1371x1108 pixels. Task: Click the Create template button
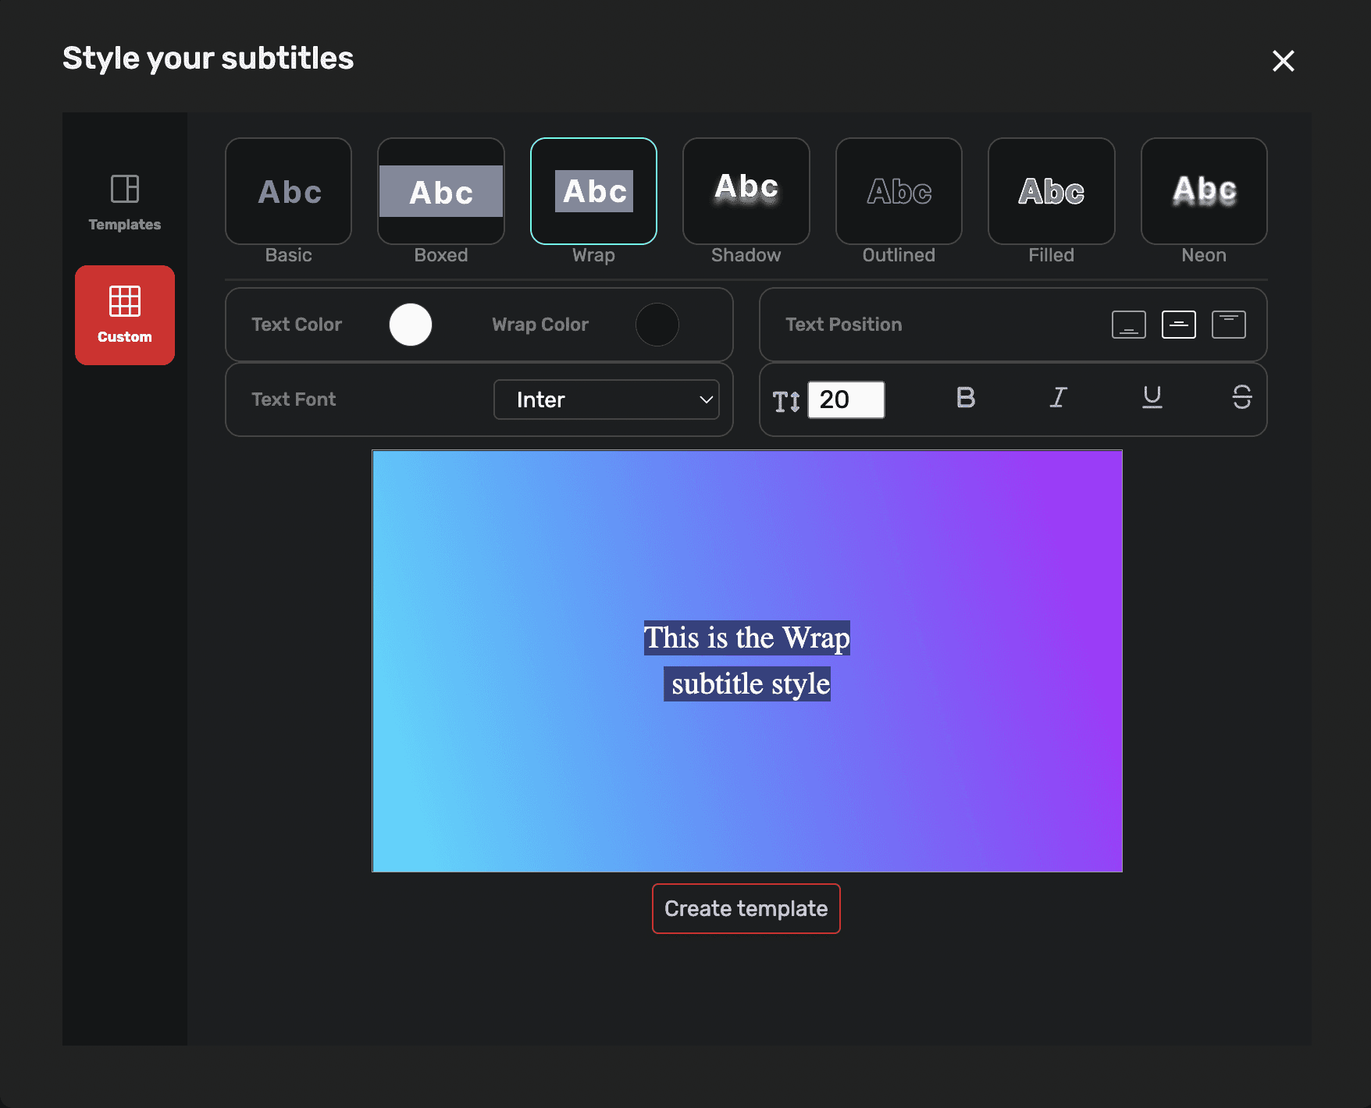746,908
